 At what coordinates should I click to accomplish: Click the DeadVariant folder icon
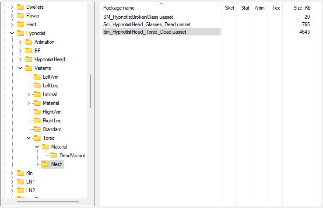tap(53, 156)
